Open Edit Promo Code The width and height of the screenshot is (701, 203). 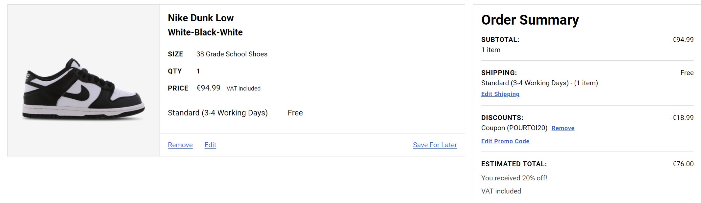(x=505, y=141)
